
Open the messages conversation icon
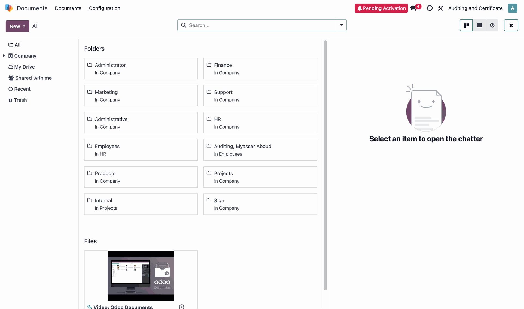click(x=414, y=8)
